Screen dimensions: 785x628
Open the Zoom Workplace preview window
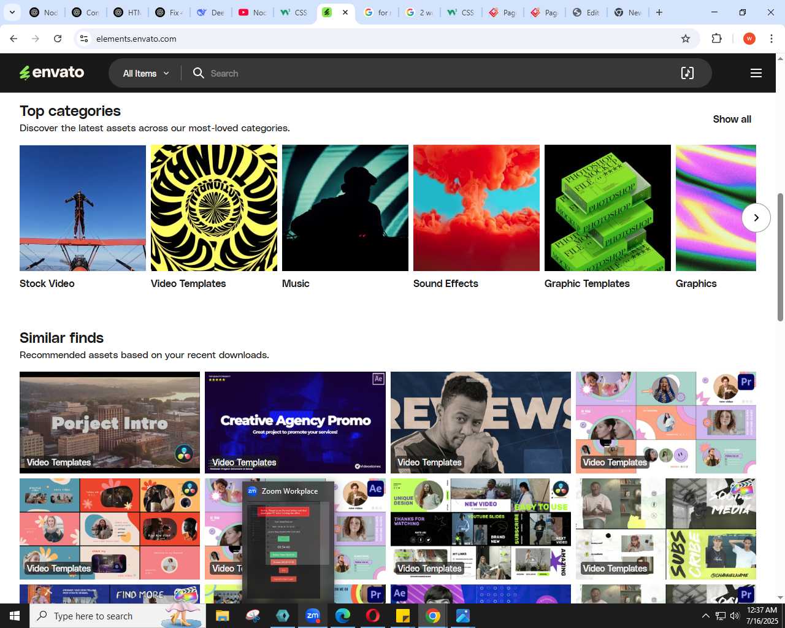click(288, 543)
